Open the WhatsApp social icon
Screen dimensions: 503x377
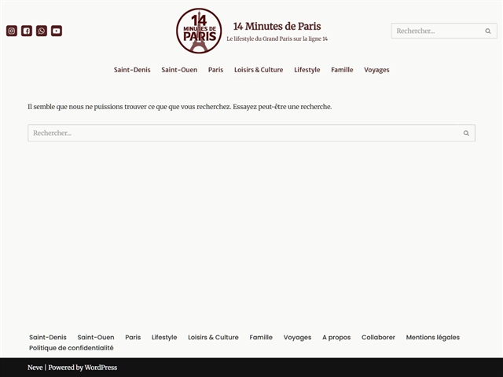(42, 31)
